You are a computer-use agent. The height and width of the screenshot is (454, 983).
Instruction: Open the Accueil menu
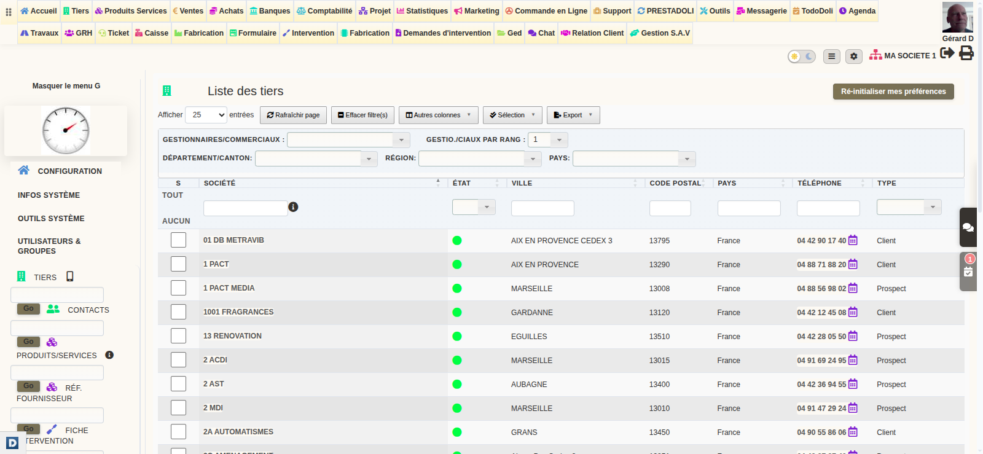[38, 11]
